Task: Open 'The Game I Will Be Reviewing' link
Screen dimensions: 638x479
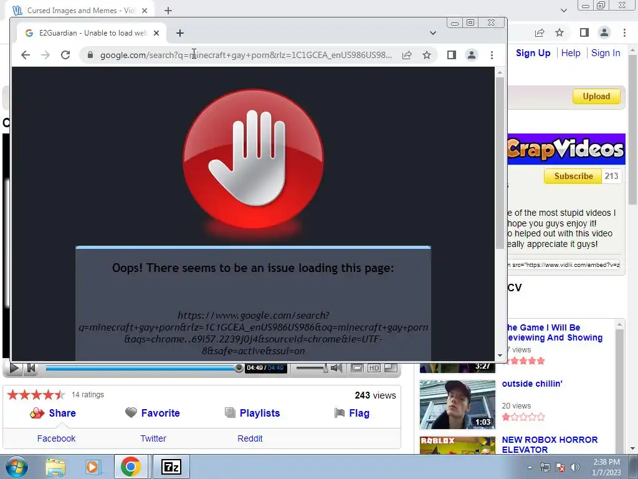Action: (555, 332)
